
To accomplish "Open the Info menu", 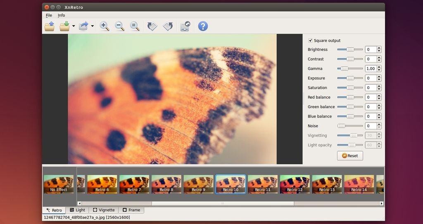I will 61,15.
